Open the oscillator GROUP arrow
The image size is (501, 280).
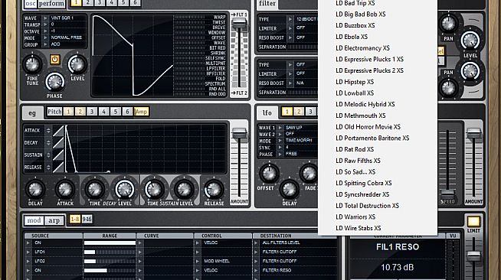pos(45,44)
